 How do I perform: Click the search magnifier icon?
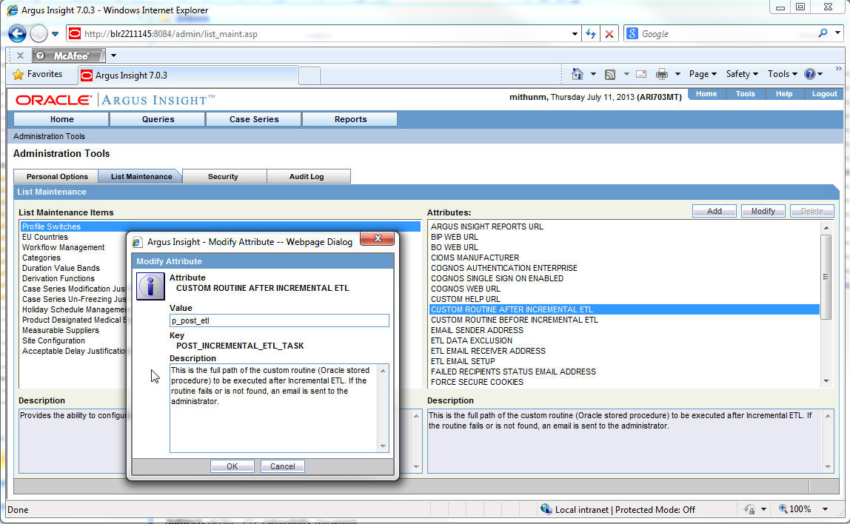823,33
